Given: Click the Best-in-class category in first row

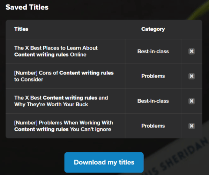Looking at the screenshot, I should tap(153, 51).
